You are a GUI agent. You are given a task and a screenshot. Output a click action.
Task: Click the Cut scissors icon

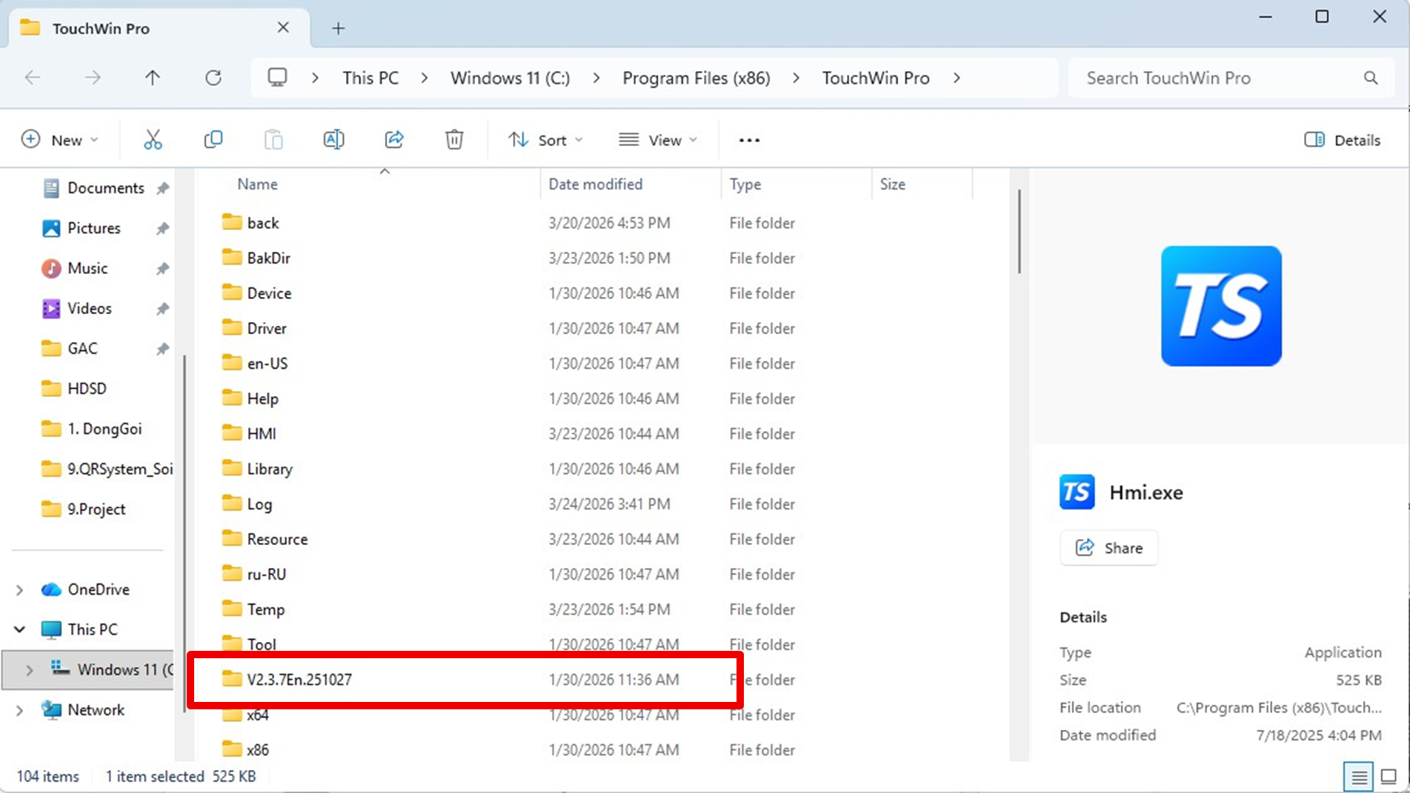click(153, 140)
